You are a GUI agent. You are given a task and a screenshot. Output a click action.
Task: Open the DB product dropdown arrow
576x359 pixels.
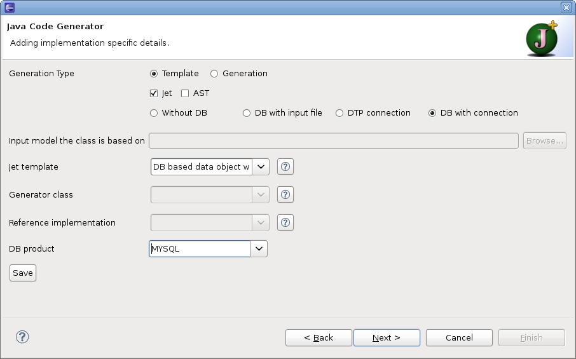pyautogui.click(x=259, y=249)
